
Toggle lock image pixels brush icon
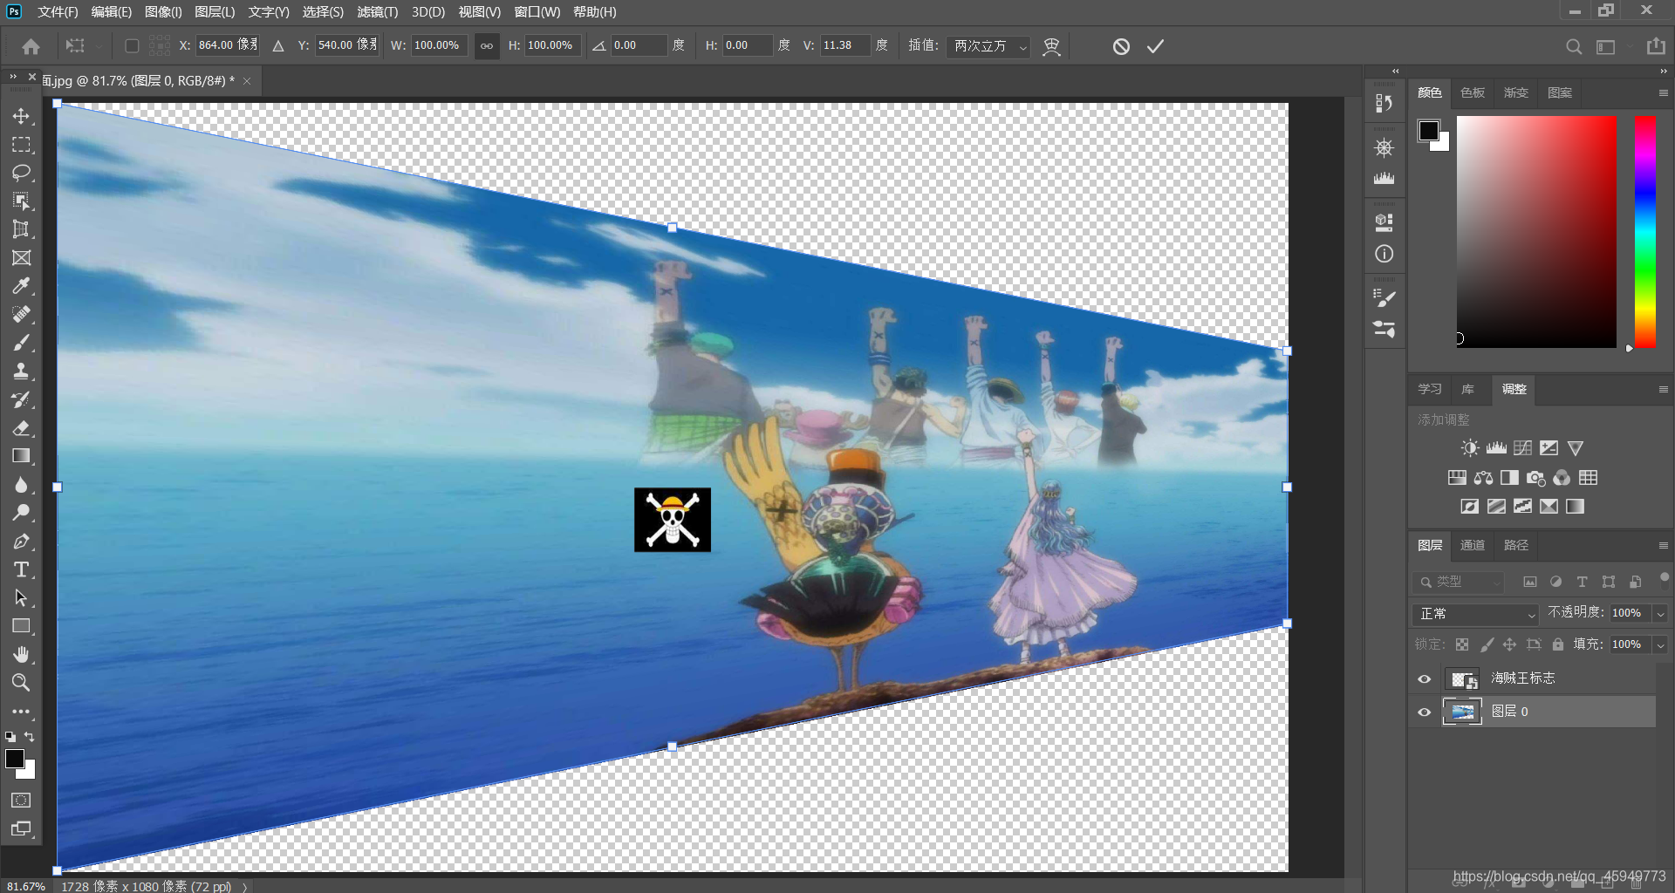coord(1487,644)
